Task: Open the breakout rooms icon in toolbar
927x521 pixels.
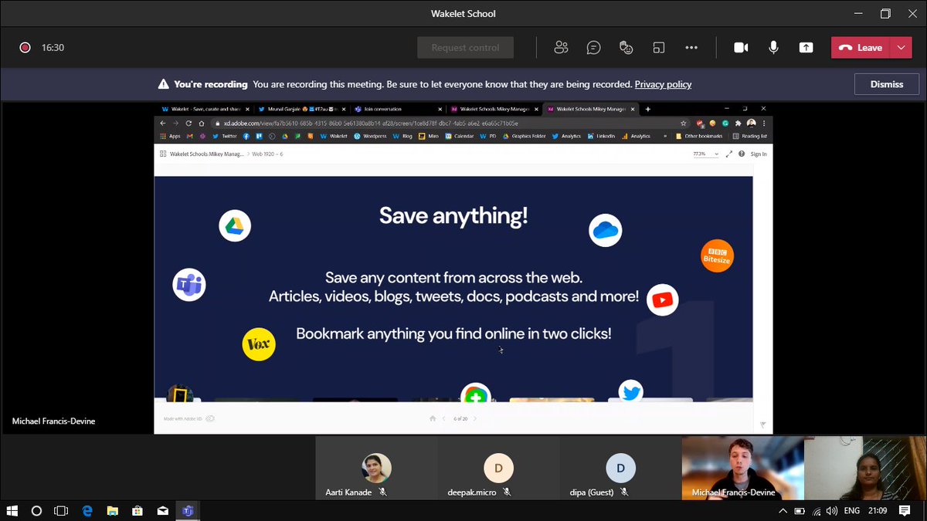Action: tap(659, 47)
